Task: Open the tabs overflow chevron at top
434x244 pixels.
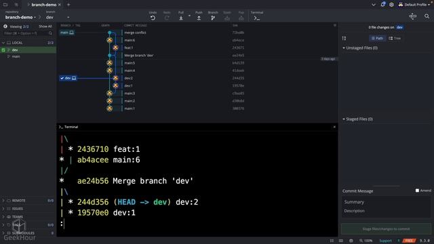Action: pyautogui.click(x=374, y=5)
